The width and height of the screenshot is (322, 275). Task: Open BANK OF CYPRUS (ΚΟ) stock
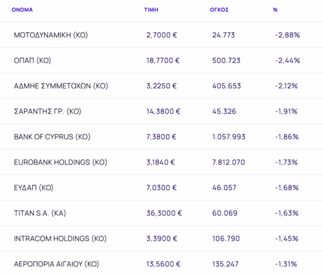(x=52, y=137)
